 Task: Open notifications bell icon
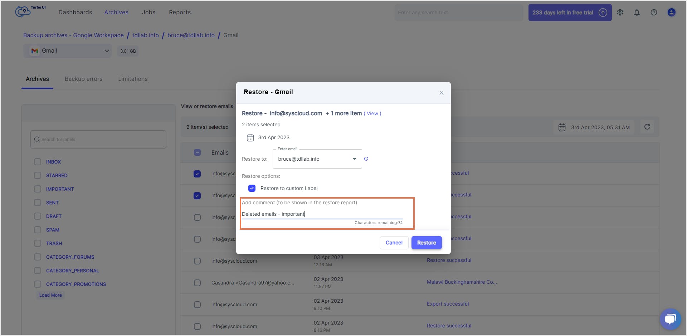pyautogui.click(x=637, y=13)
